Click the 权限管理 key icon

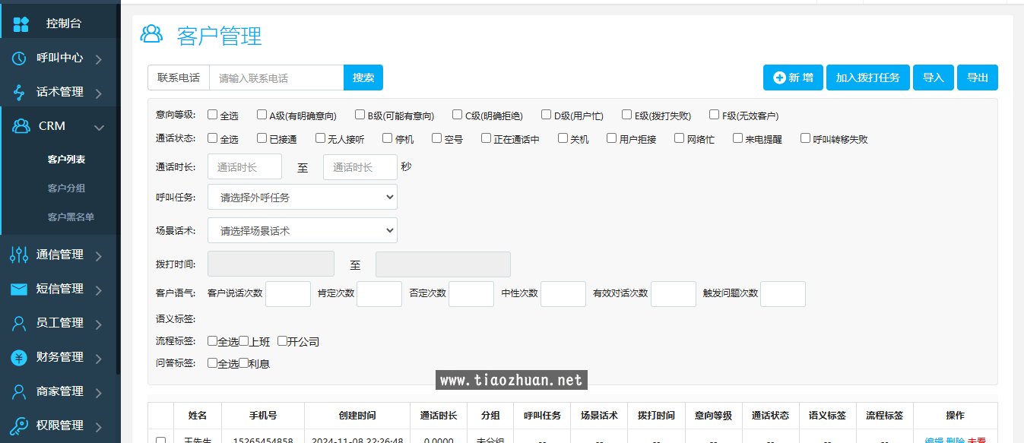pos(19,426)
